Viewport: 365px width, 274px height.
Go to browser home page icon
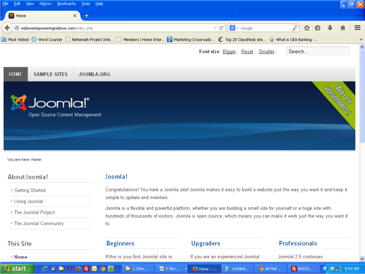(343, 28)
